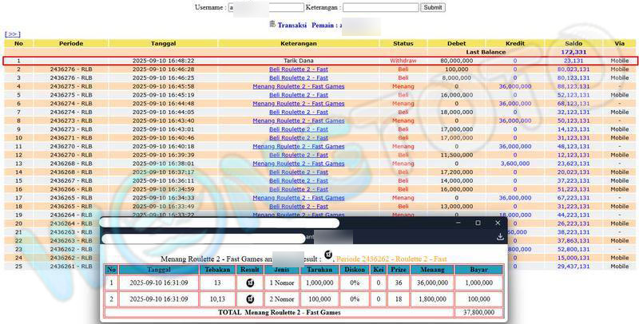The width and height of the screenshot is (639, 324).
Task: Click the result ball icon in popup heading
Action: 327,257
